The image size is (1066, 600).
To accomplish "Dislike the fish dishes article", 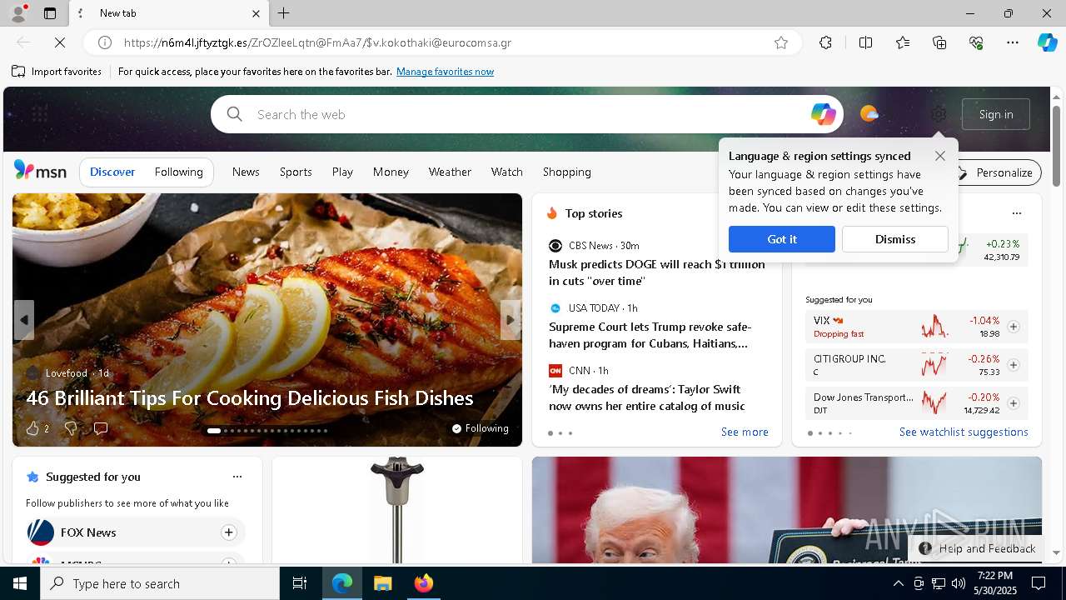I will point(71,428).
